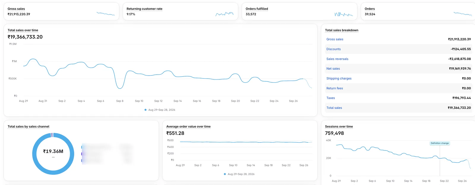Open Average order value over time report
The height and width of the screenshot is (185, 475).
(x=189, y=126)
